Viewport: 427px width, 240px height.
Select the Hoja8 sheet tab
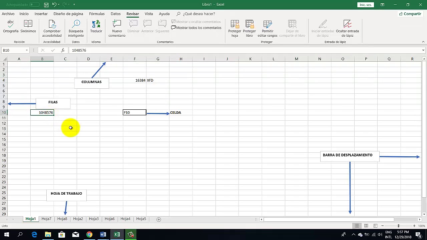click(62, 219)
